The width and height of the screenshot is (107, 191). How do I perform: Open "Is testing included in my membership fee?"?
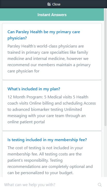pyautogui.click(x=47, y=140)
